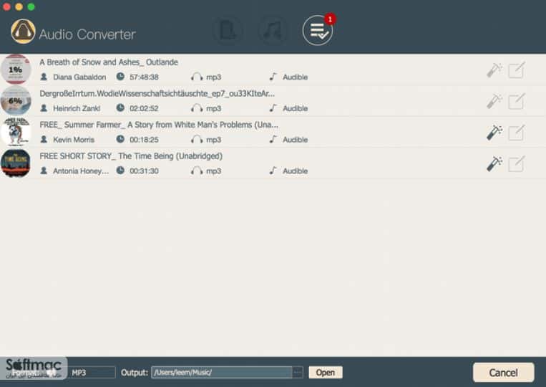Click person icon beside Diana Gabaldon
This screenshot has width=546, height=387.
tap(44, 77)
